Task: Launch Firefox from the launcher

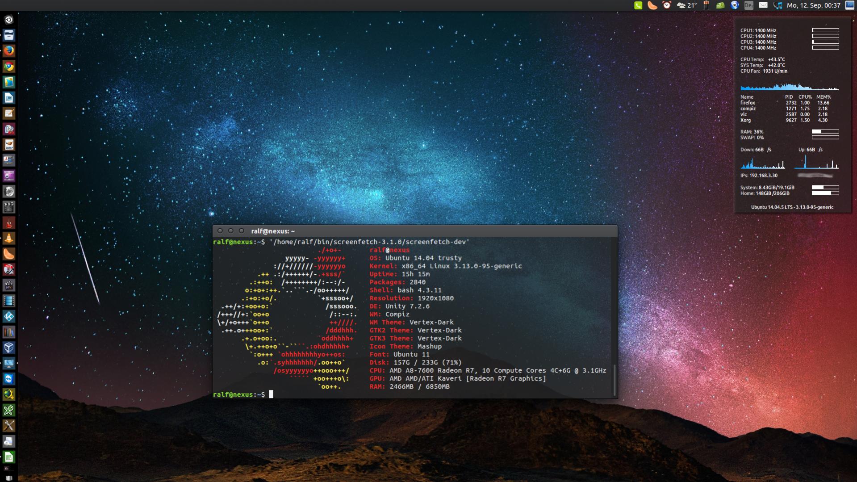Action: tap(8, 51)
